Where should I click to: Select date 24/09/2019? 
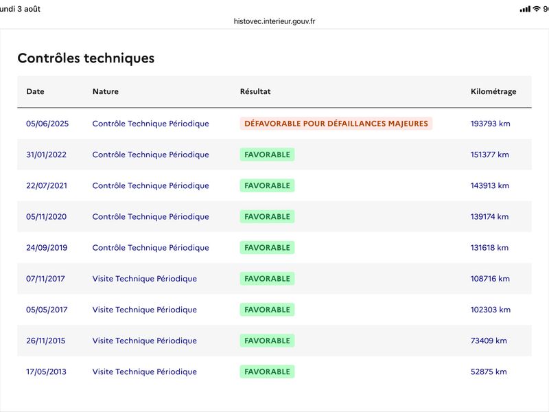click(x=47, y=248)
